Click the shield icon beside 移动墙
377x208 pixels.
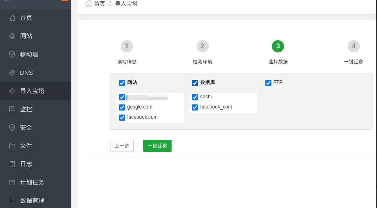click(12, 54)
